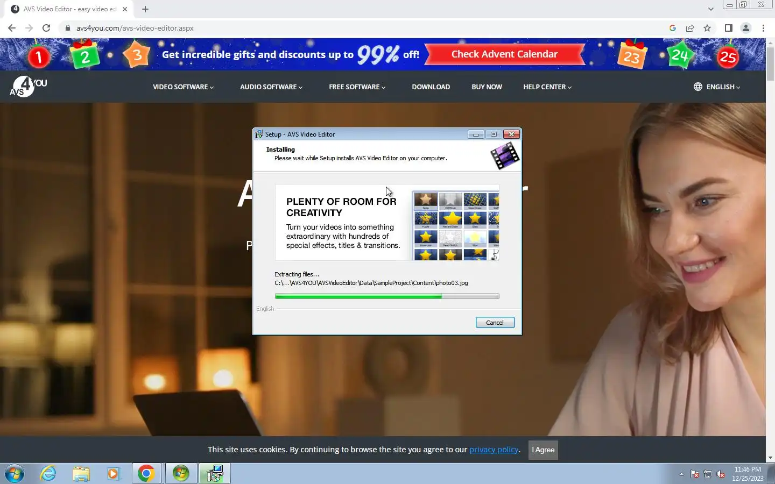Image resolution: width=775 pixels, height=484 pixels.
Task: Open Windows Media Player from taskbar
Action: click(114, 474)
